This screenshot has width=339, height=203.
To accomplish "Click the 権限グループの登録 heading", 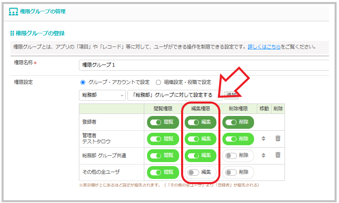I will tap(40, 33).
